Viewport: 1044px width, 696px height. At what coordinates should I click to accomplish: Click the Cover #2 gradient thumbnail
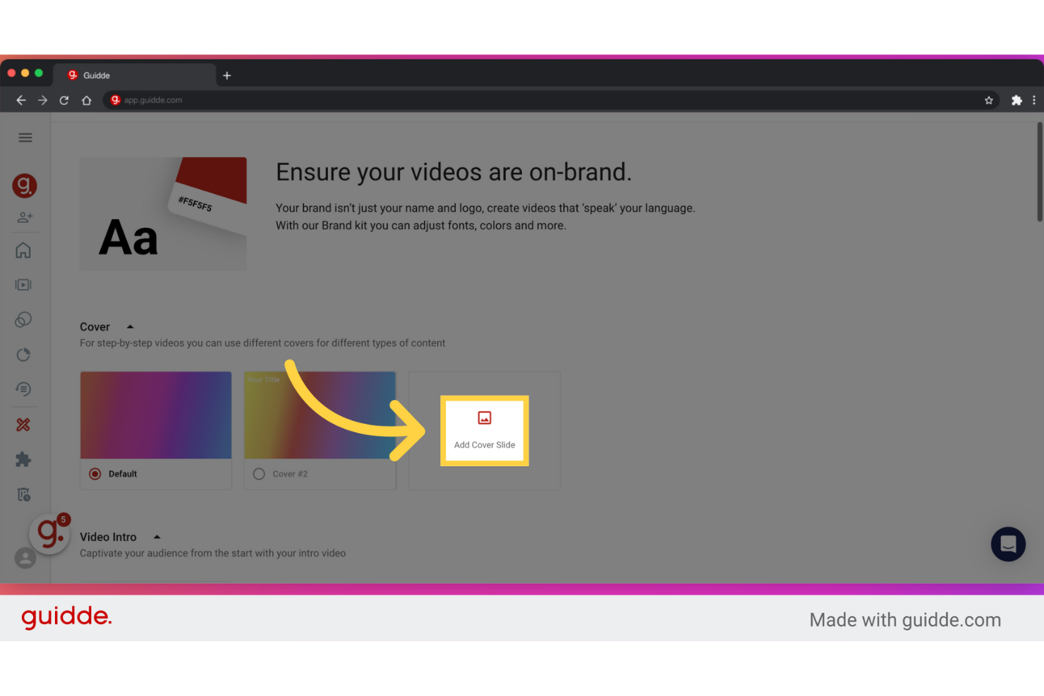[320, 415]
